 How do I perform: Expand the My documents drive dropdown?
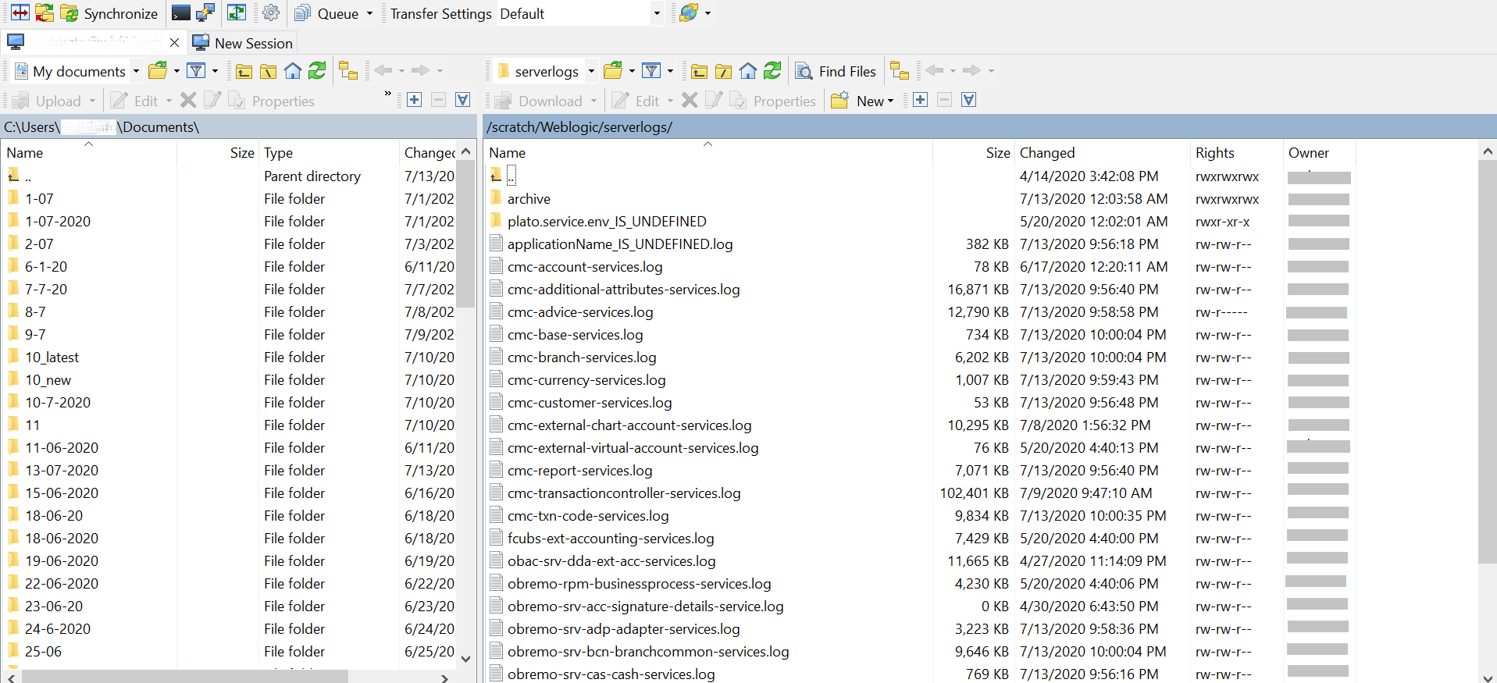point(136,71)
